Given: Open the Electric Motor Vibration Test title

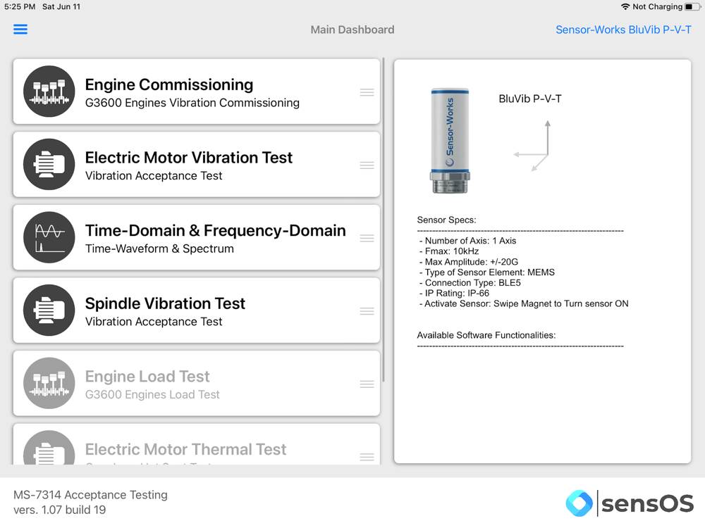Looking at the screenshot, I should (189, 158).
